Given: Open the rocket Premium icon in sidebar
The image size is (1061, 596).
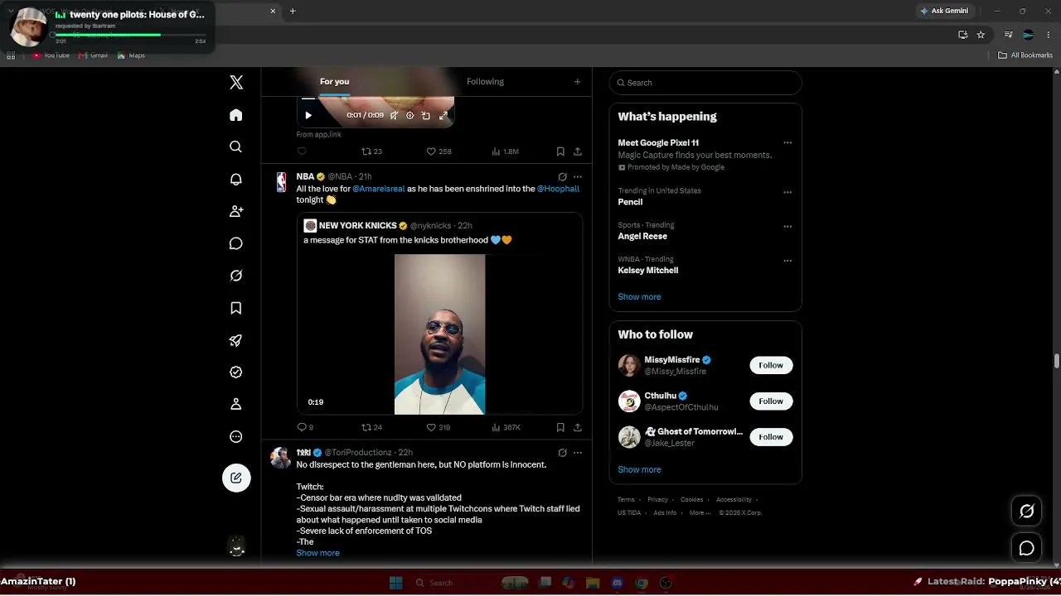Looking at the screenshot, I should 236,340.
